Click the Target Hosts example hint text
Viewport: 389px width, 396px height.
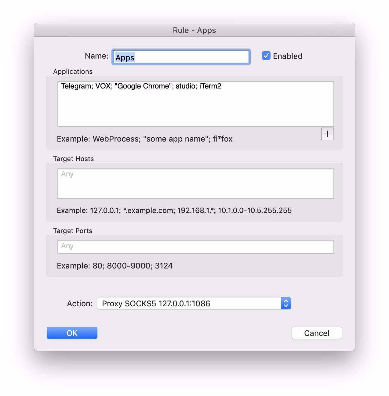point(174,211)
